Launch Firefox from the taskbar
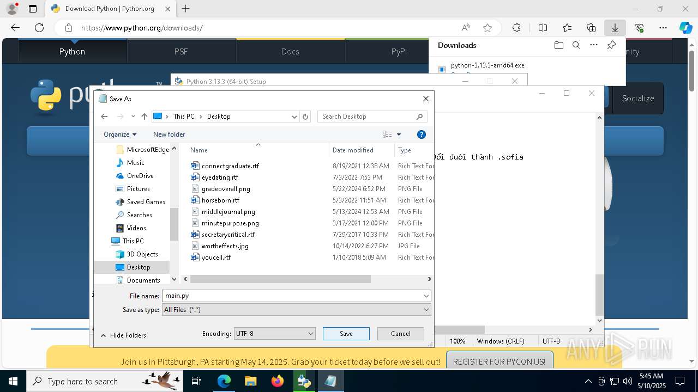Image resolution: width=698 pixels, height=392 pixels. click(x=277, y=381)
